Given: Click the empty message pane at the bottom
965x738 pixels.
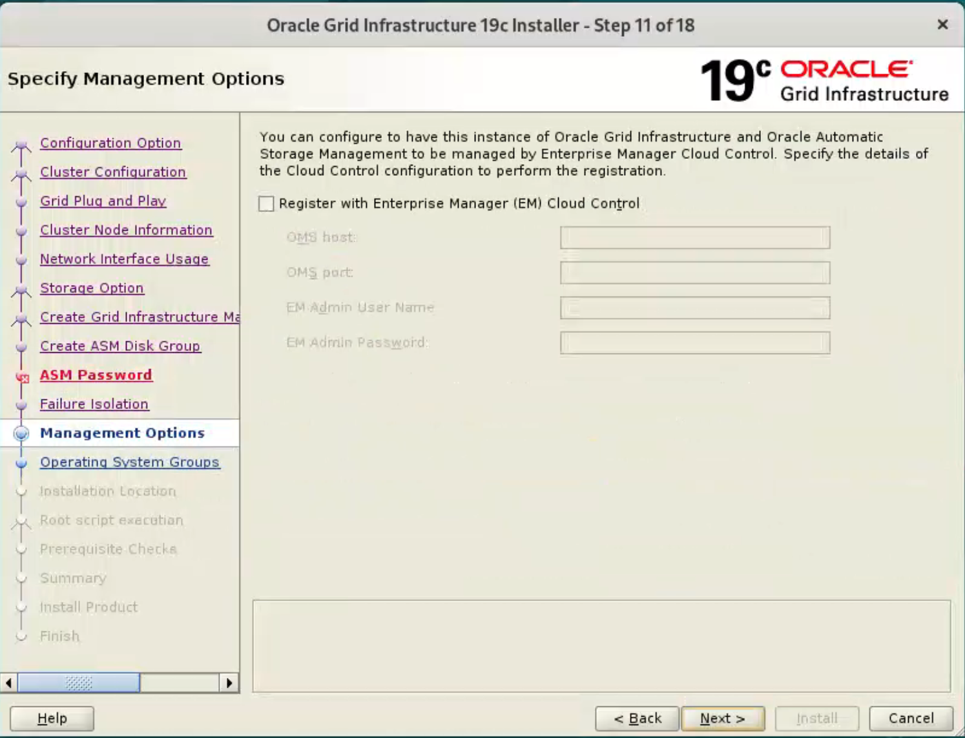Looking at the screenshot, I should click(601, 646).
